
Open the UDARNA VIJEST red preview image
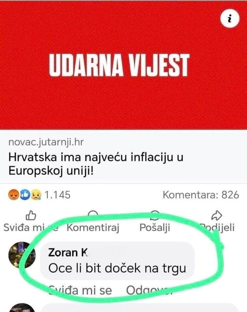tap(124, 65)
